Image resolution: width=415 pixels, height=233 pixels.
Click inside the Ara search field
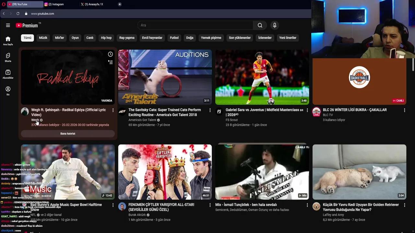195,25
